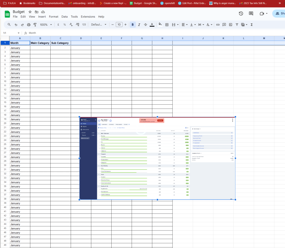Open the Edit menu
This screenshot has height=248, width=285.
coord(23,16)
